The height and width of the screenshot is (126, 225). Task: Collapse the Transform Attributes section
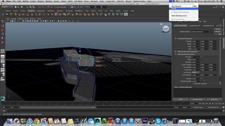coord(175,38)
